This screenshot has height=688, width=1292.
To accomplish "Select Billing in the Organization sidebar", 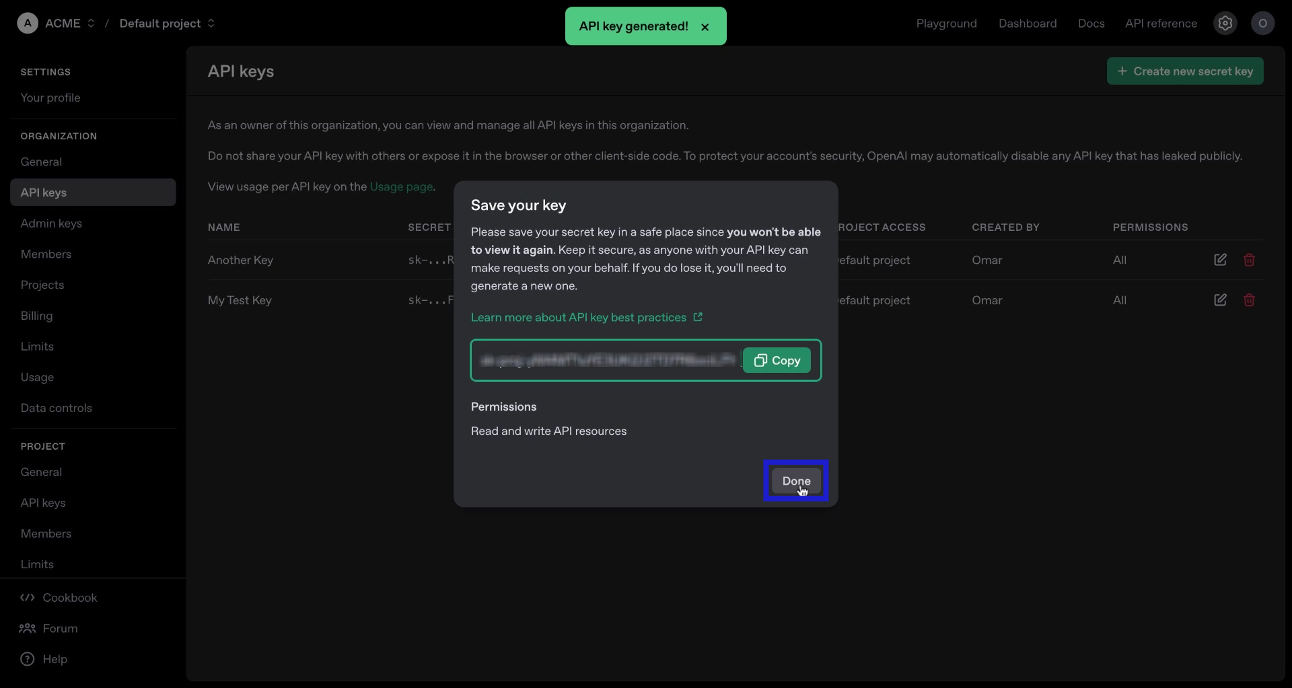I will [x=37, y=316].
